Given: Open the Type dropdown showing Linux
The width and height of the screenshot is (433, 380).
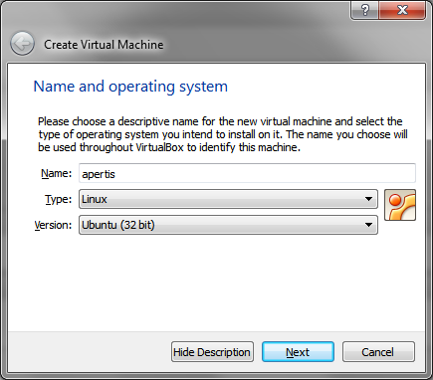Looking at the screenshot, I should point(228,199).
